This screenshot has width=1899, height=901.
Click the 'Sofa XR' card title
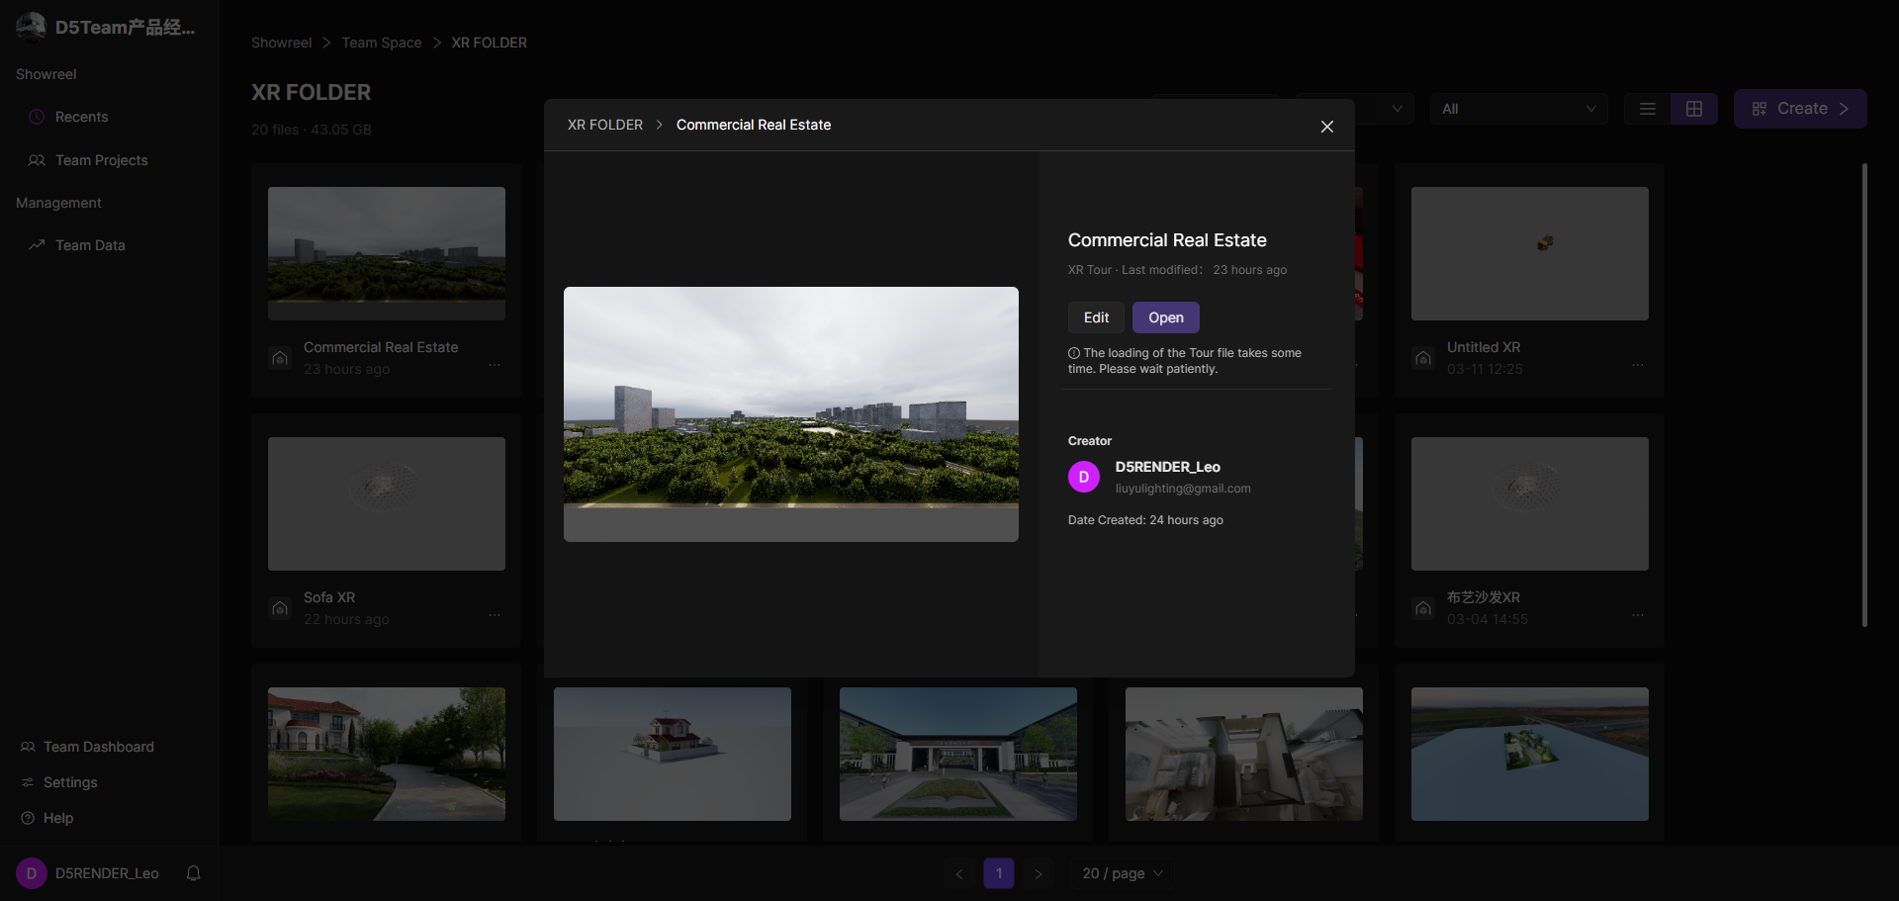[x=329, y=597]
